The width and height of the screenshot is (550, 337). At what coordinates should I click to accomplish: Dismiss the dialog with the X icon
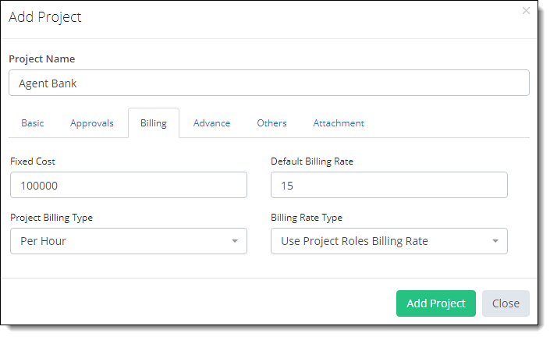526,11
